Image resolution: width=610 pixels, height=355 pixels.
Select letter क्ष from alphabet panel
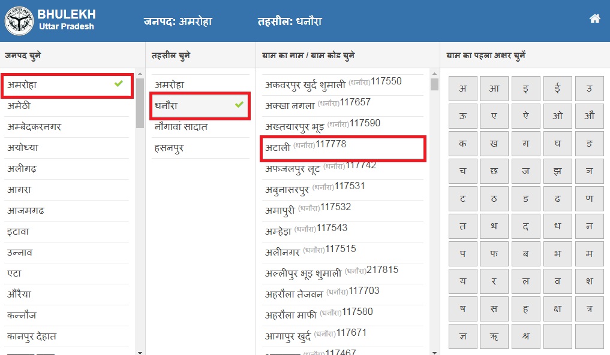558,308
